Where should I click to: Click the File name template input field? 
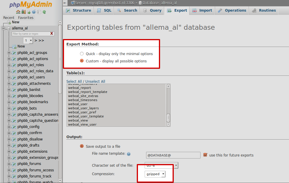173,155
